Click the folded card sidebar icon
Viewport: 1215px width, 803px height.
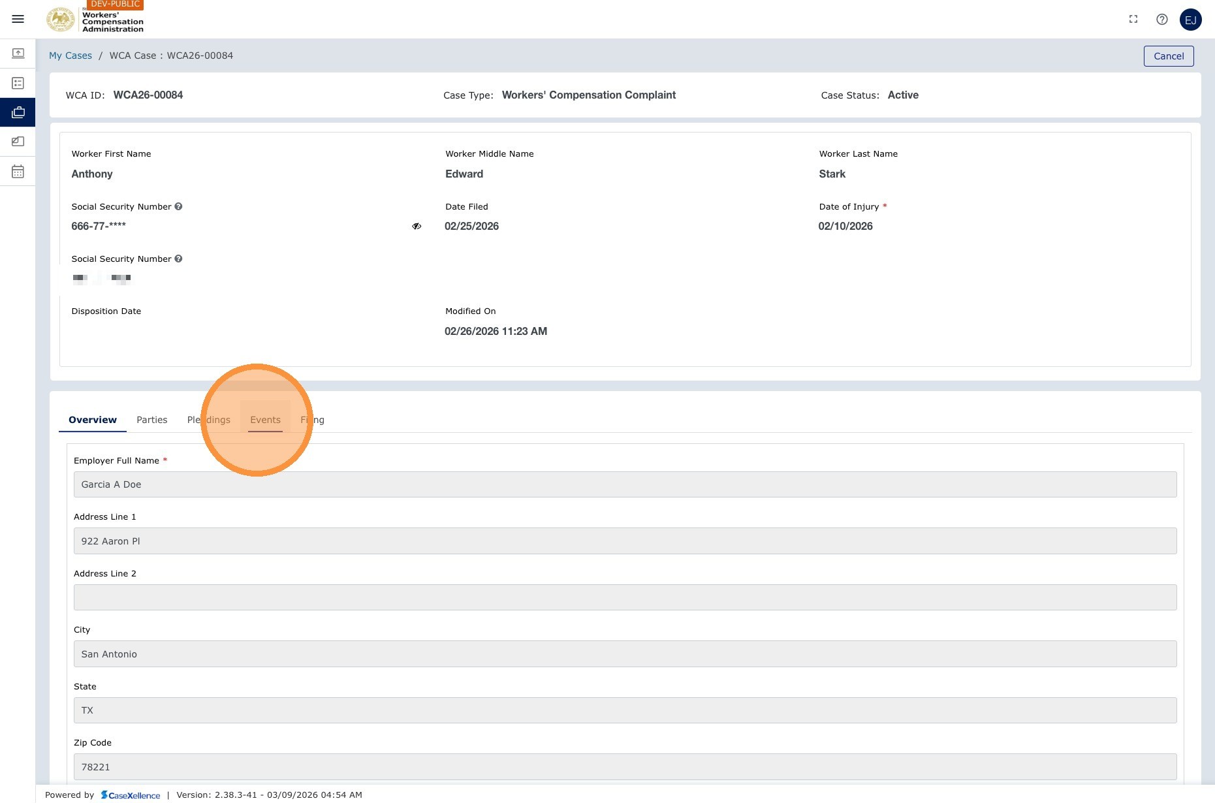point(18,142)
